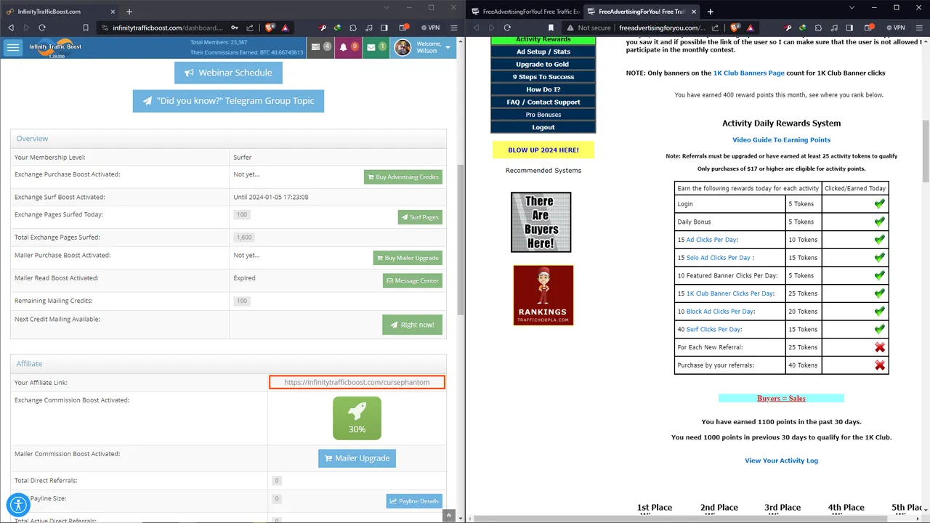This screenshot has height=523, width=930.
Task: Reload the freeadvertisingforyou page
Action: coord(507,28)
